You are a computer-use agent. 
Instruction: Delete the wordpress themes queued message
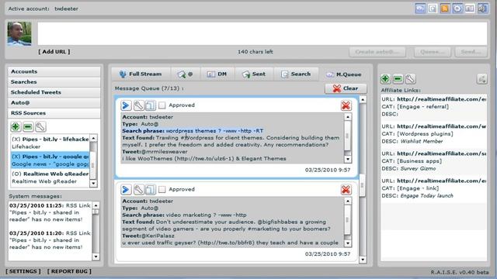coord(346,105)
